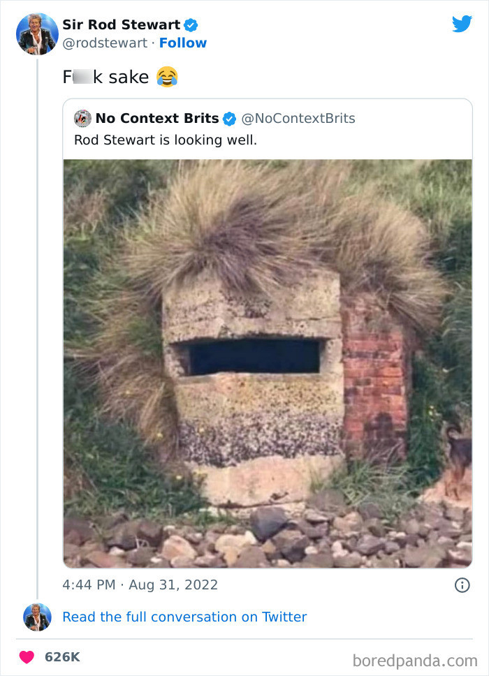The width and height of the screenshot is (489, 676).
Task: Open No Context Brits profile avatar
Action: tap(82, 118)
